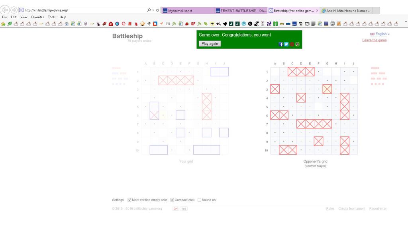Switch to the [EVENT]BATTLESHIP tab

241,11
